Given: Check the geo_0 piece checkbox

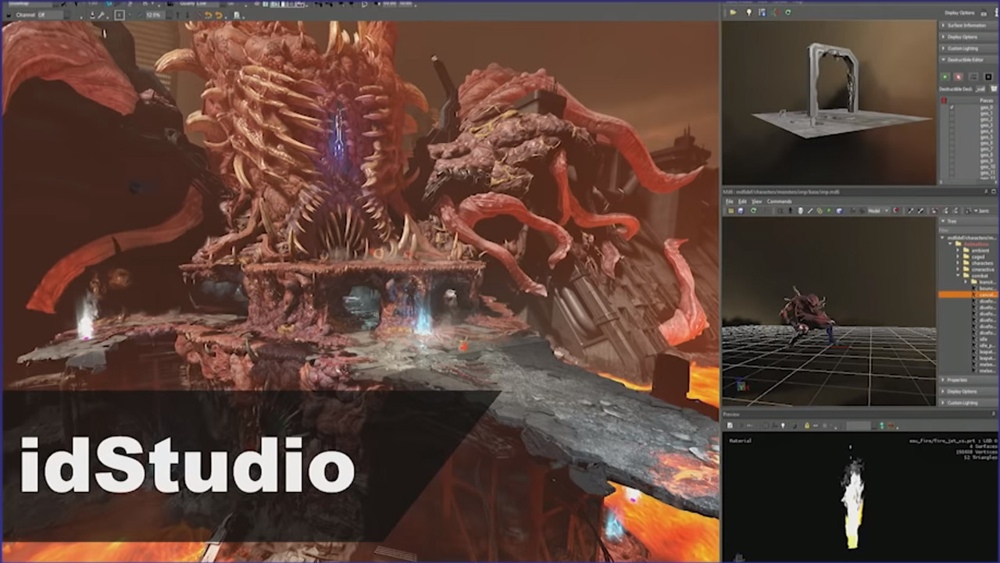Looking at the screenshot, I should click(x=952, y=107).
